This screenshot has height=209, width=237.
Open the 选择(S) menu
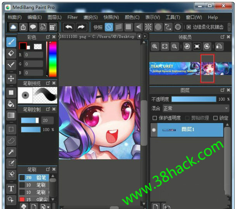coord(90,17)
